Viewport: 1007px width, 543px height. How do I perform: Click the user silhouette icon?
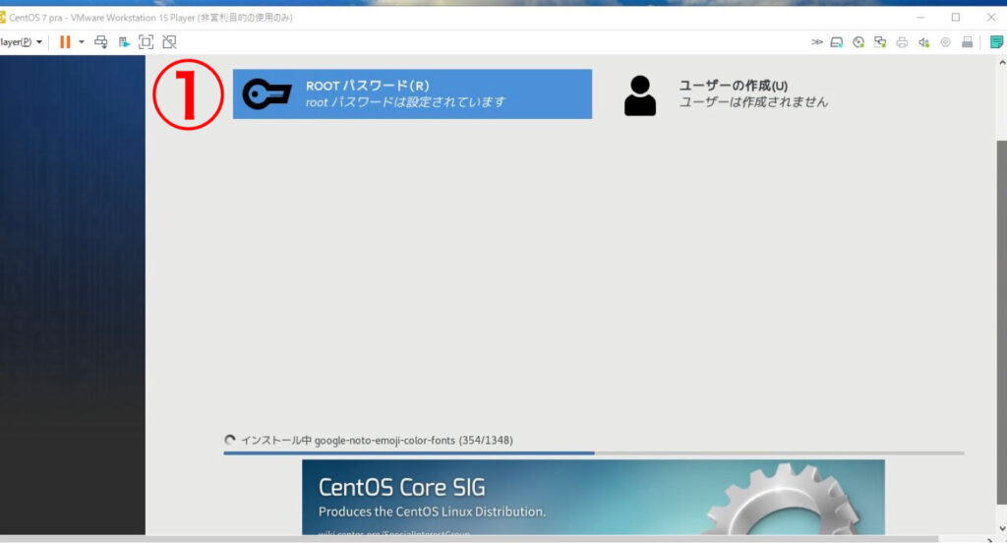click(x=640, y=95)
